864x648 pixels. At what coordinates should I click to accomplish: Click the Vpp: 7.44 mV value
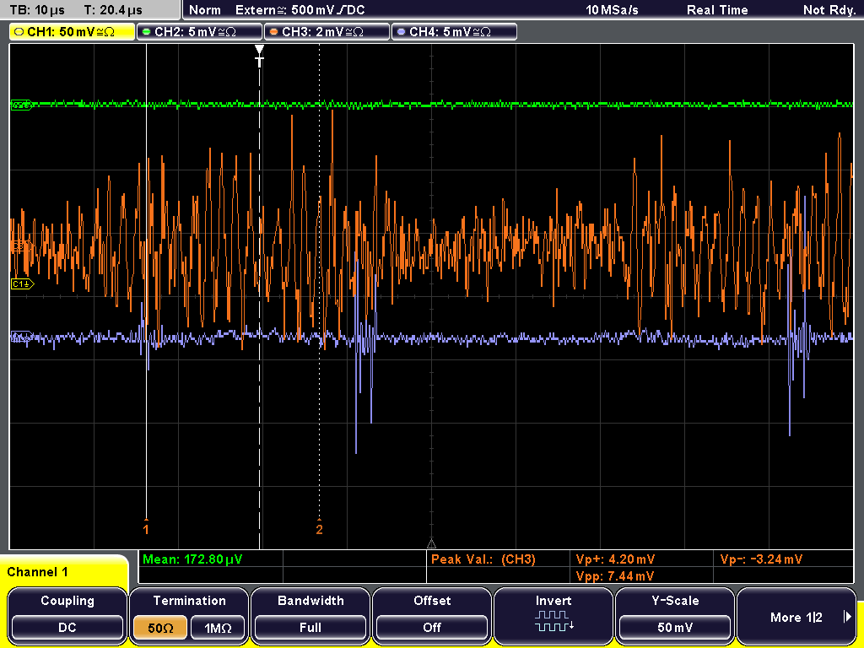point(615,576)
